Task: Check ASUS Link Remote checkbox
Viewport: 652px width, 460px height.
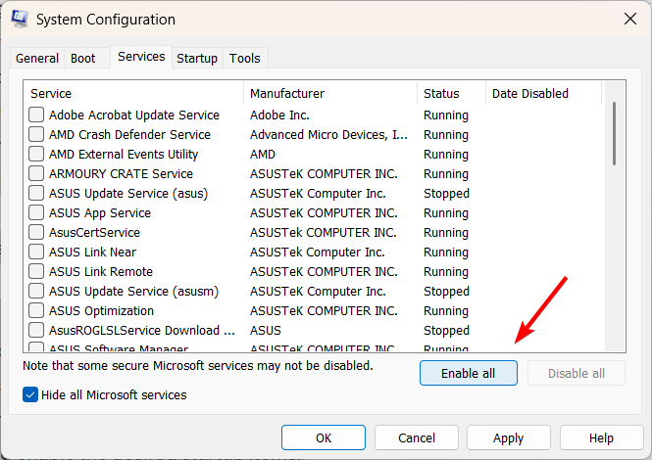Action: tap(36, 271)
